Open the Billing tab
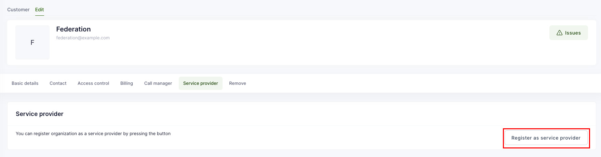Screen dimensions: 601x157 pos(126,83)
